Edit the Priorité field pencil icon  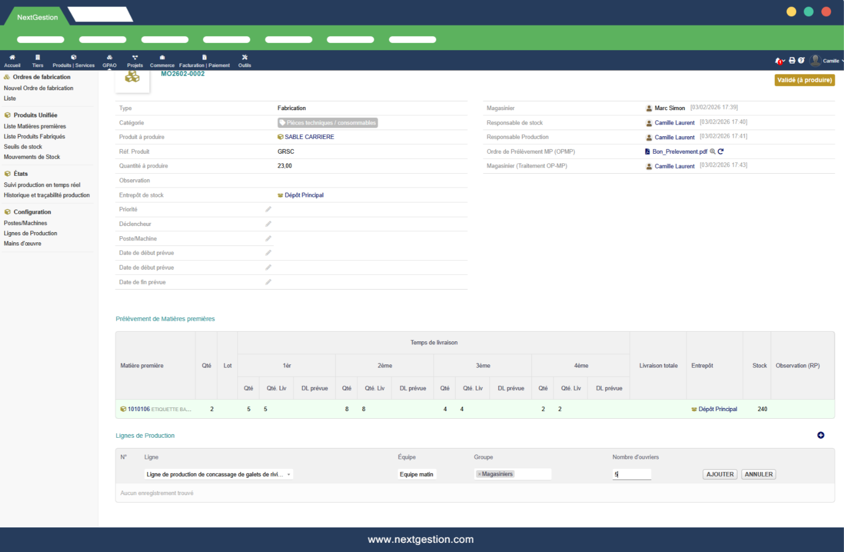pos(268,210)
